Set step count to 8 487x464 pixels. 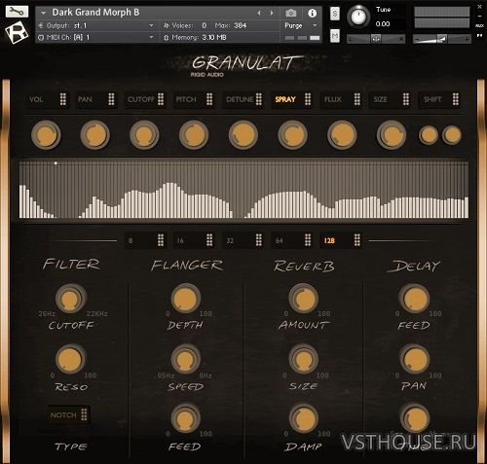click(x=145, y=240)
